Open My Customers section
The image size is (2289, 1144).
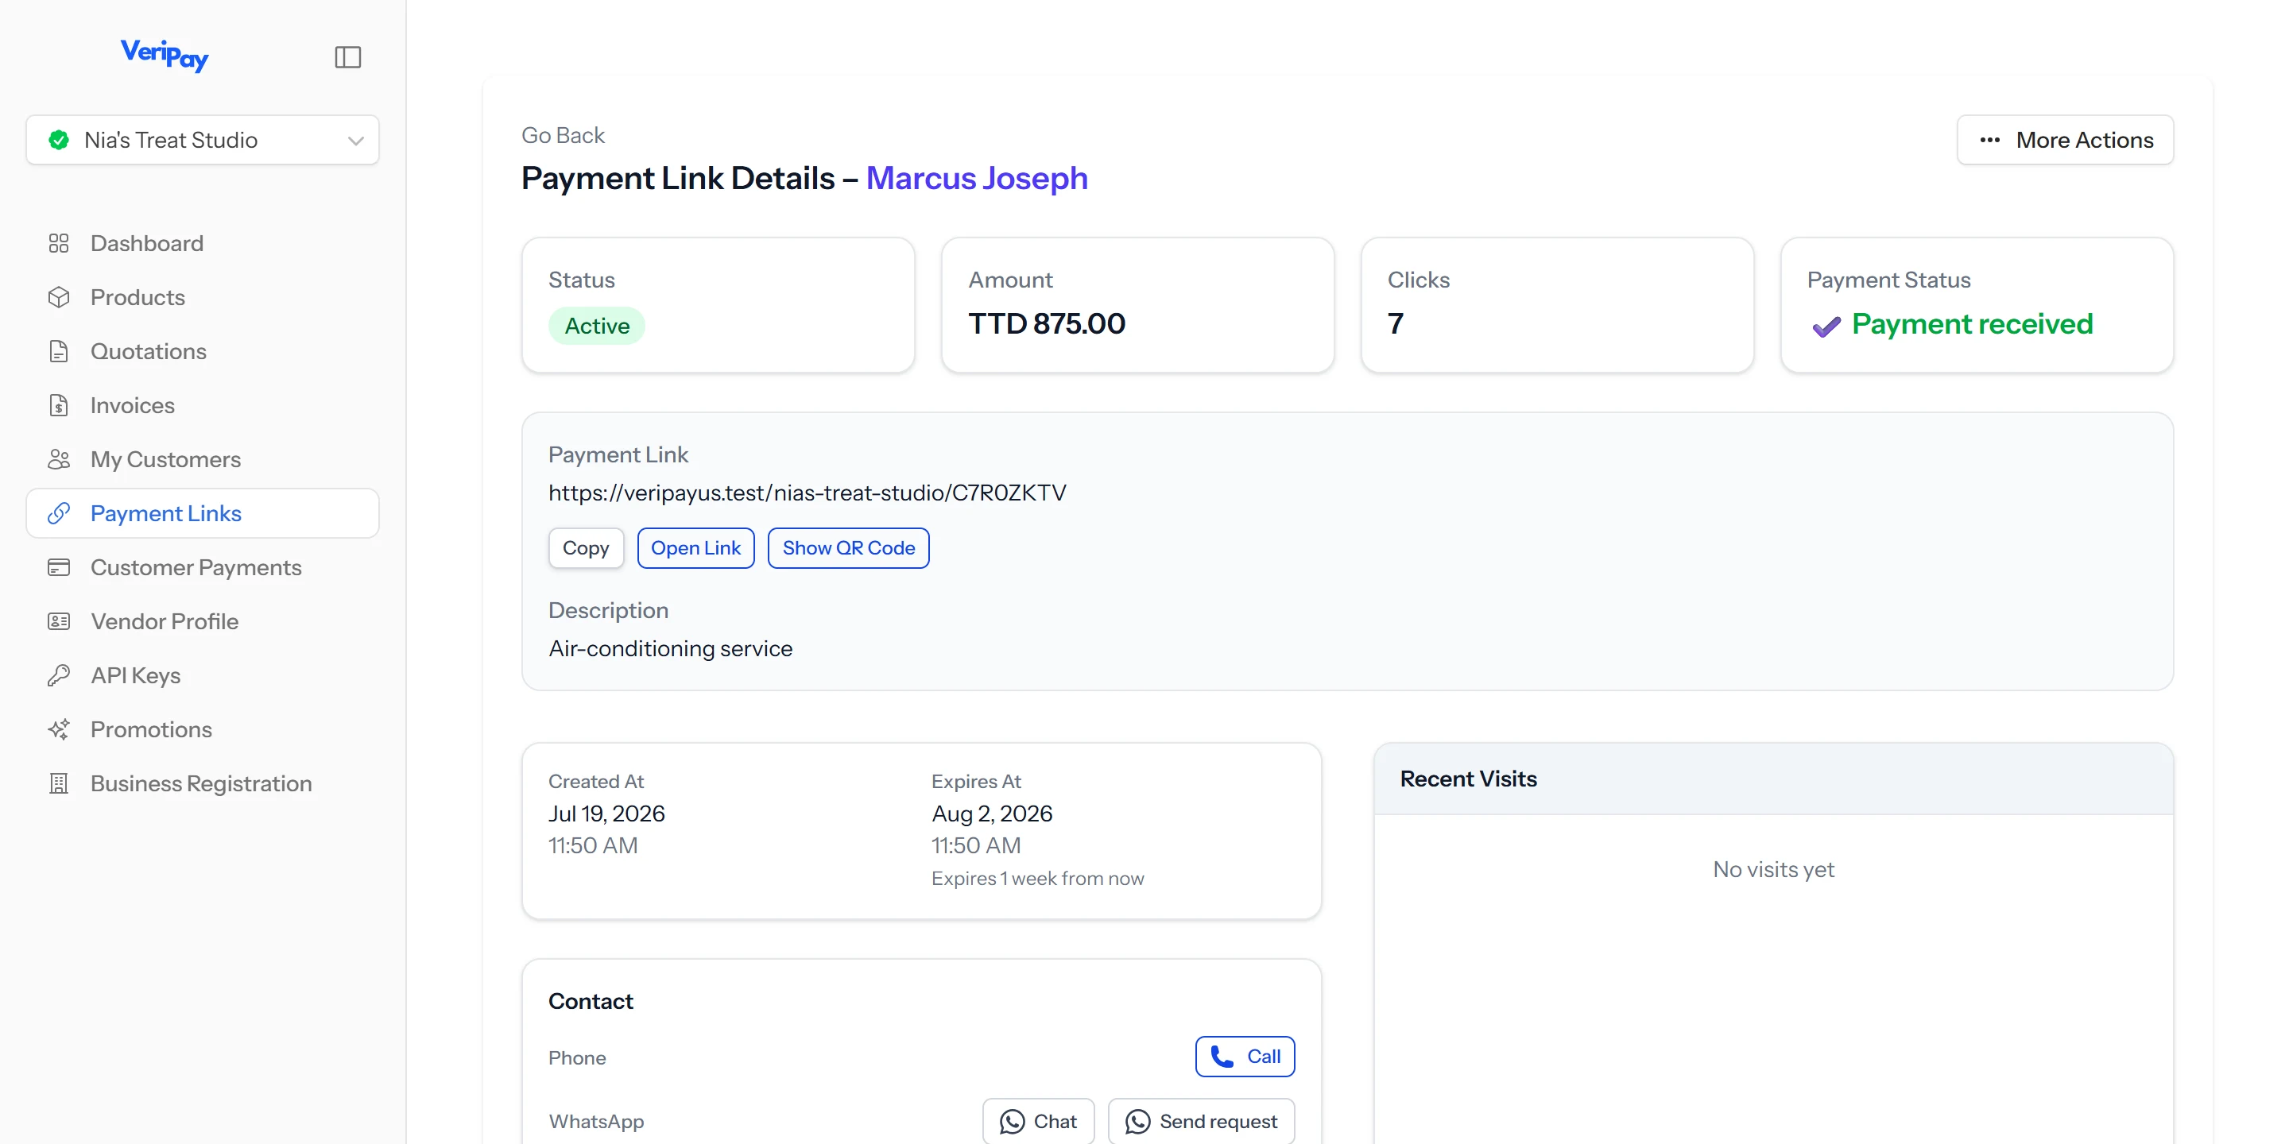[203, 459]
